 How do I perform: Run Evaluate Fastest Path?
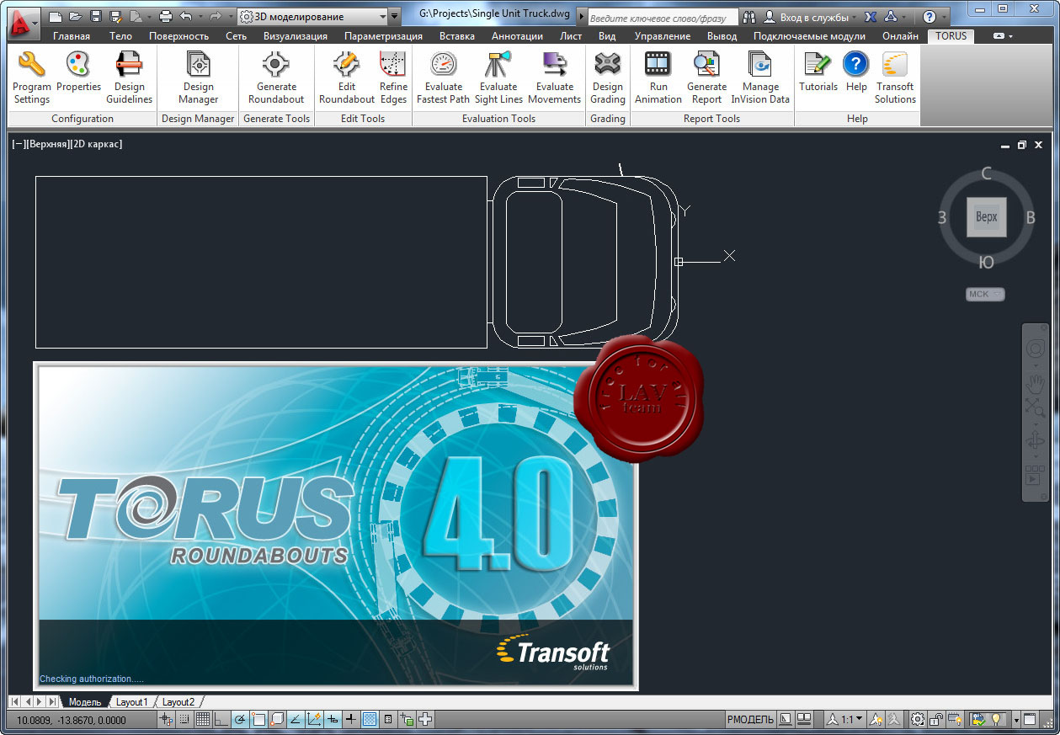[x=443, y=77]
